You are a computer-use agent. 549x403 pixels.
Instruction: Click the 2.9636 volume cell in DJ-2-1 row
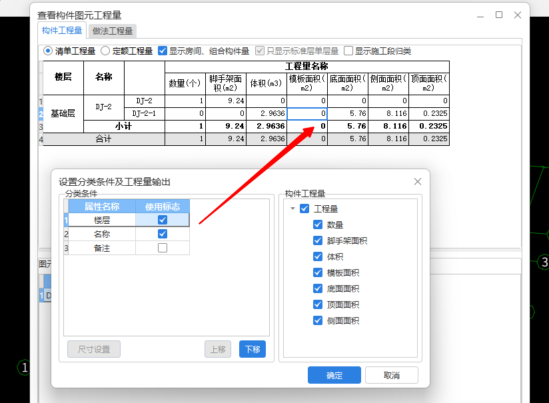click(267, 113)
